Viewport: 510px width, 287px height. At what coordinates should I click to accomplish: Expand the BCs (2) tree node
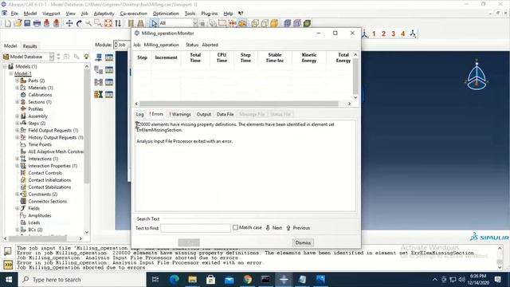pyautogui.click(x=18, y=230)
